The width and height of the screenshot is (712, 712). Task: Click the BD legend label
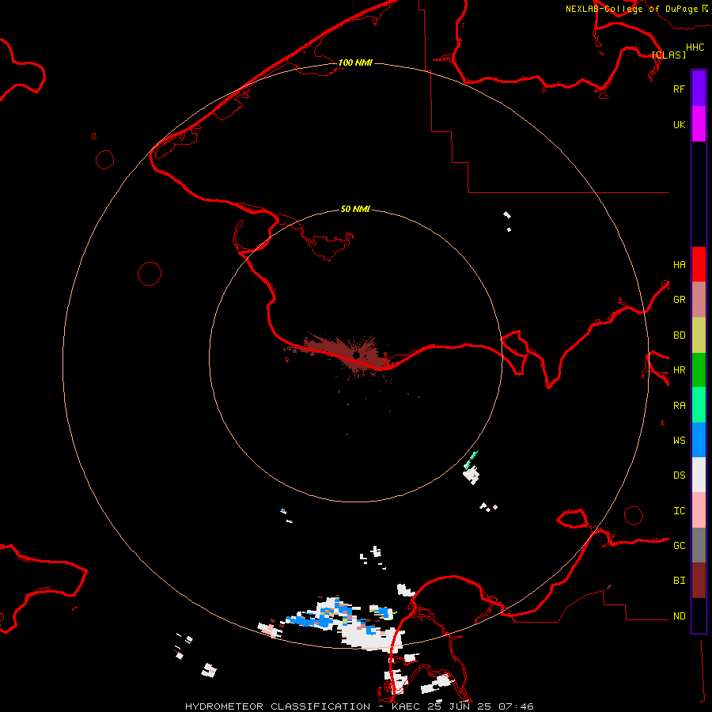tap(679, 335)
